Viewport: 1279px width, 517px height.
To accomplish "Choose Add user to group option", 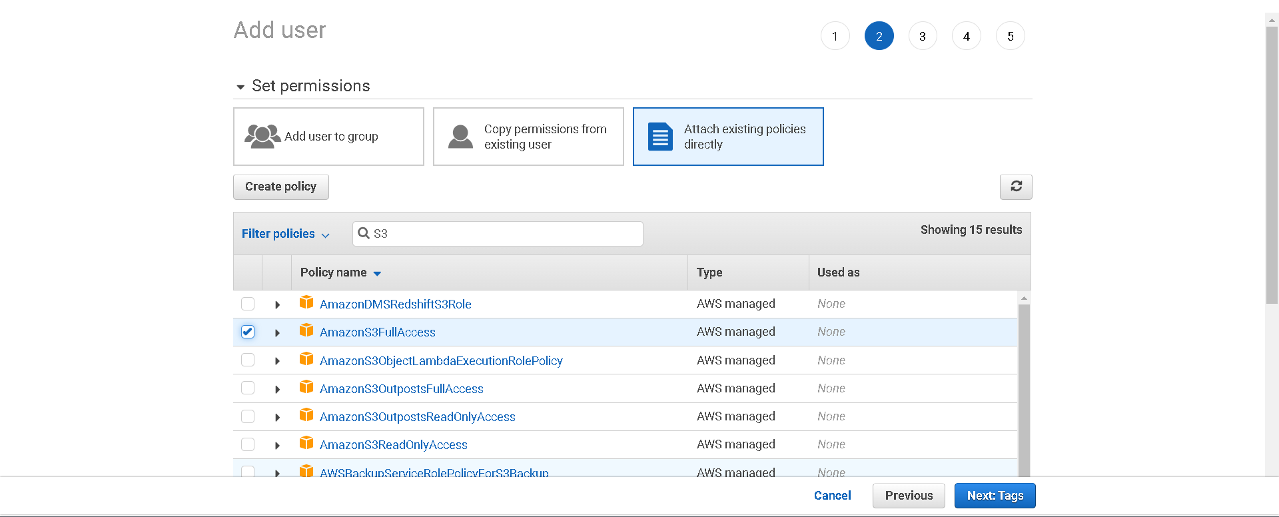I will pos(328,137).
